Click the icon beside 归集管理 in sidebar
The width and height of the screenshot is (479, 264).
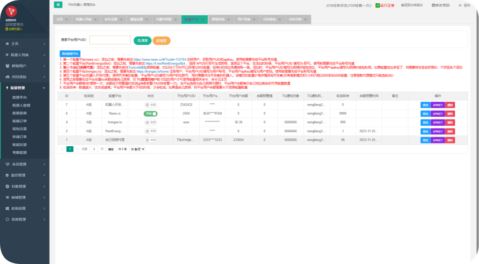click(7, 186)
